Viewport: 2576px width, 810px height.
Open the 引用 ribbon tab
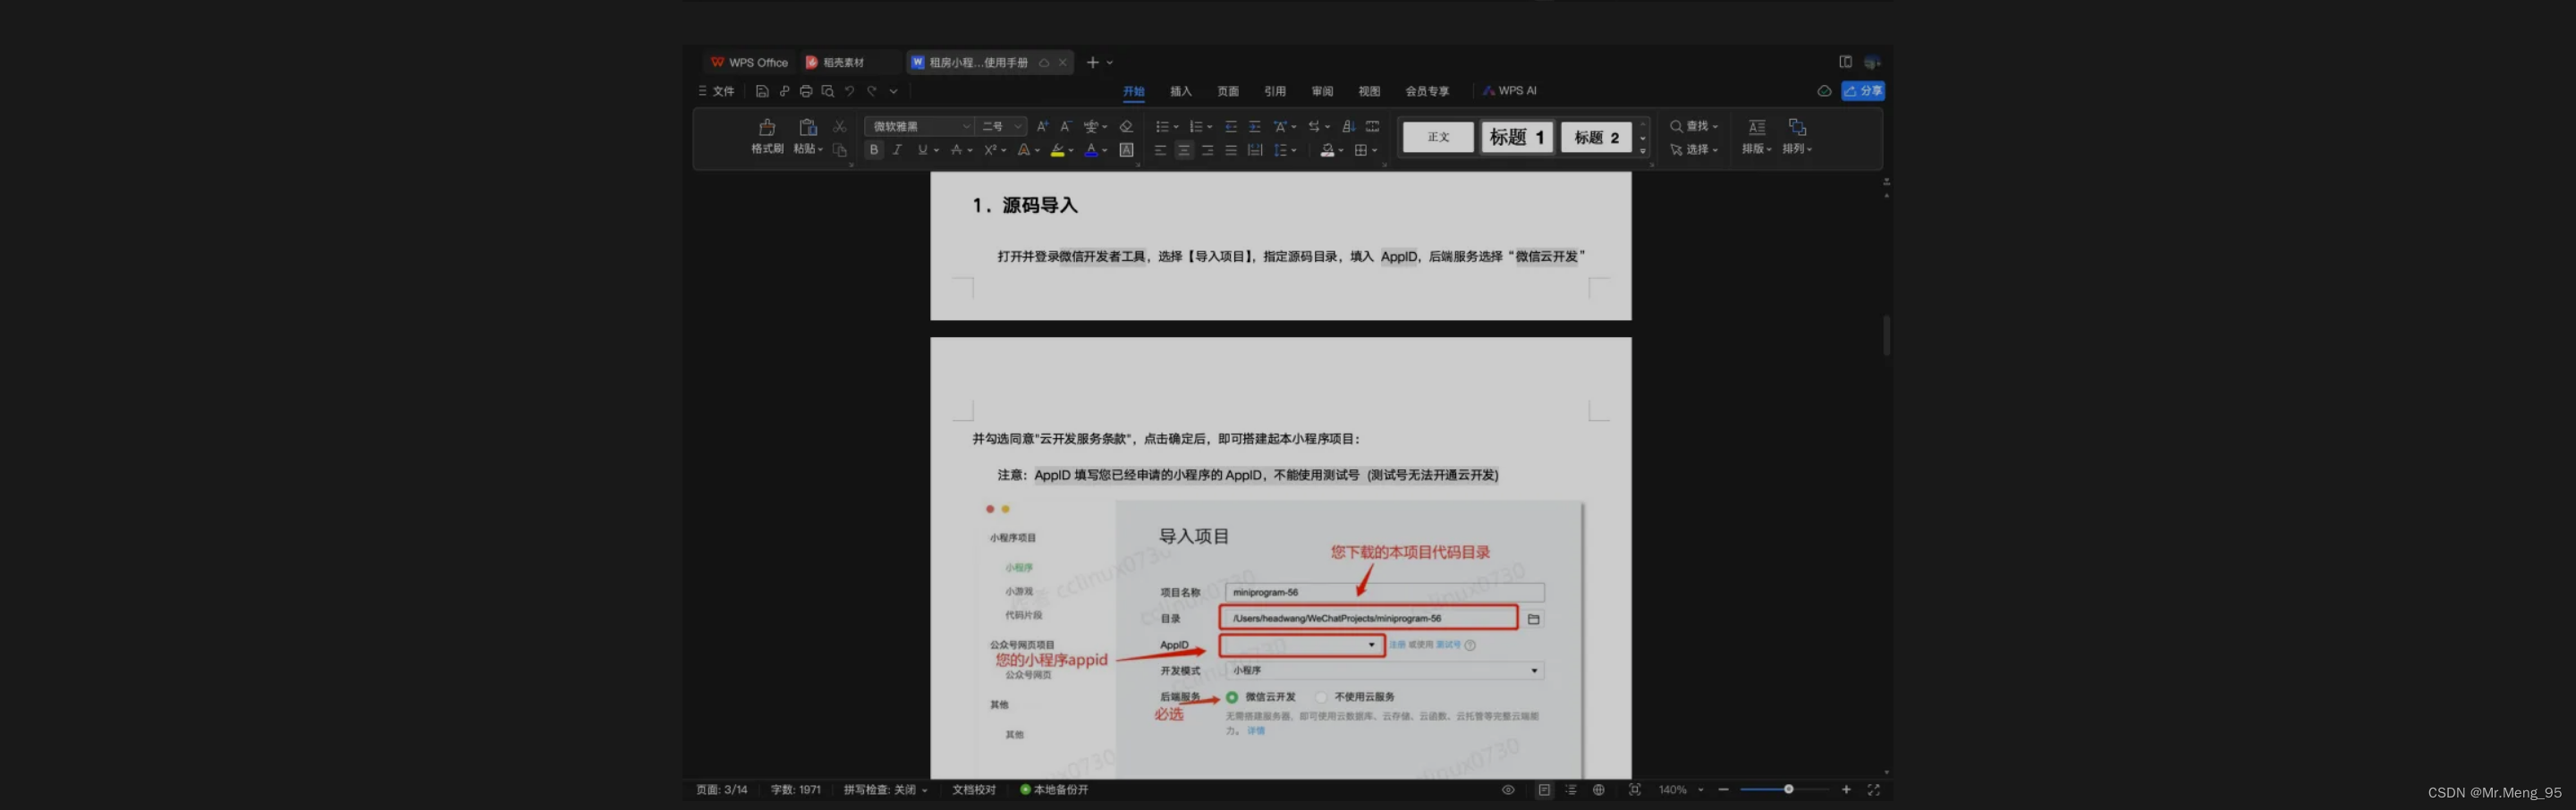click(x=1275, y=91)
